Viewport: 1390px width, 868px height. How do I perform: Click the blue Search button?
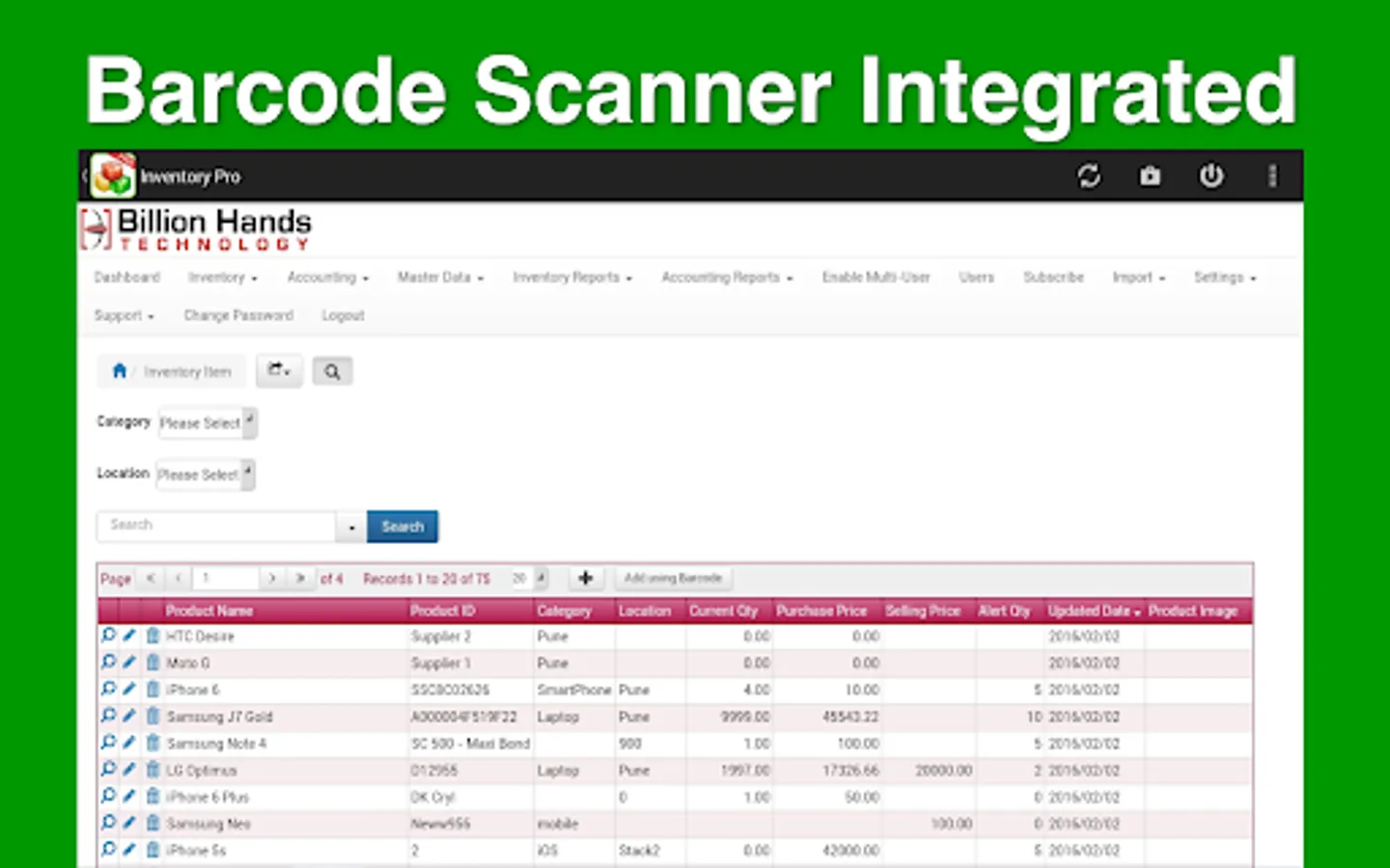[x=403, y=527]
